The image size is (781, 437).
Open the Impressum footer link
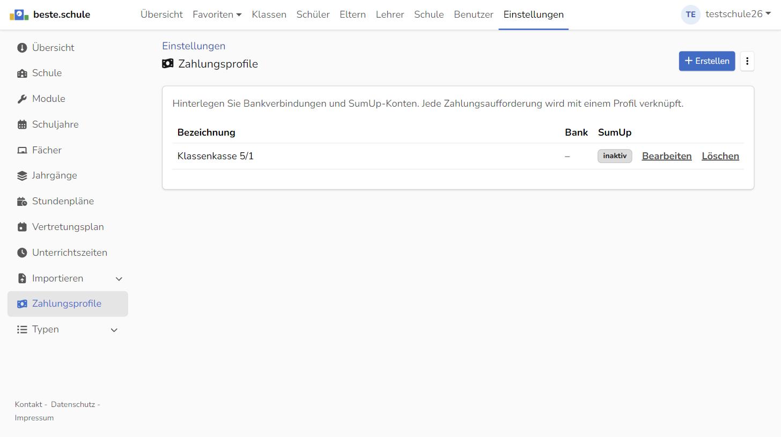34,418
